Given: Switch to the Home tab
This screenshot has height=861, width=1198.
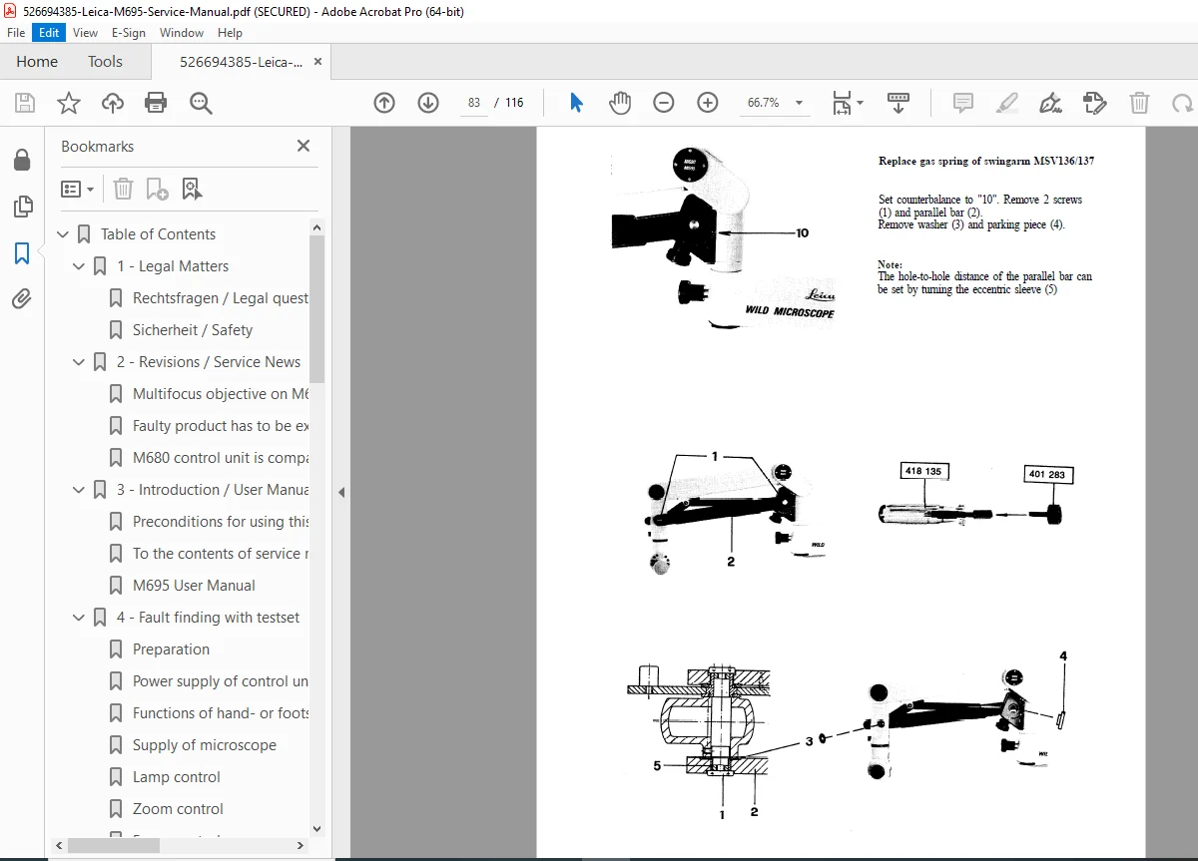Looking at the screenshot, I should [x=37, y=61].
